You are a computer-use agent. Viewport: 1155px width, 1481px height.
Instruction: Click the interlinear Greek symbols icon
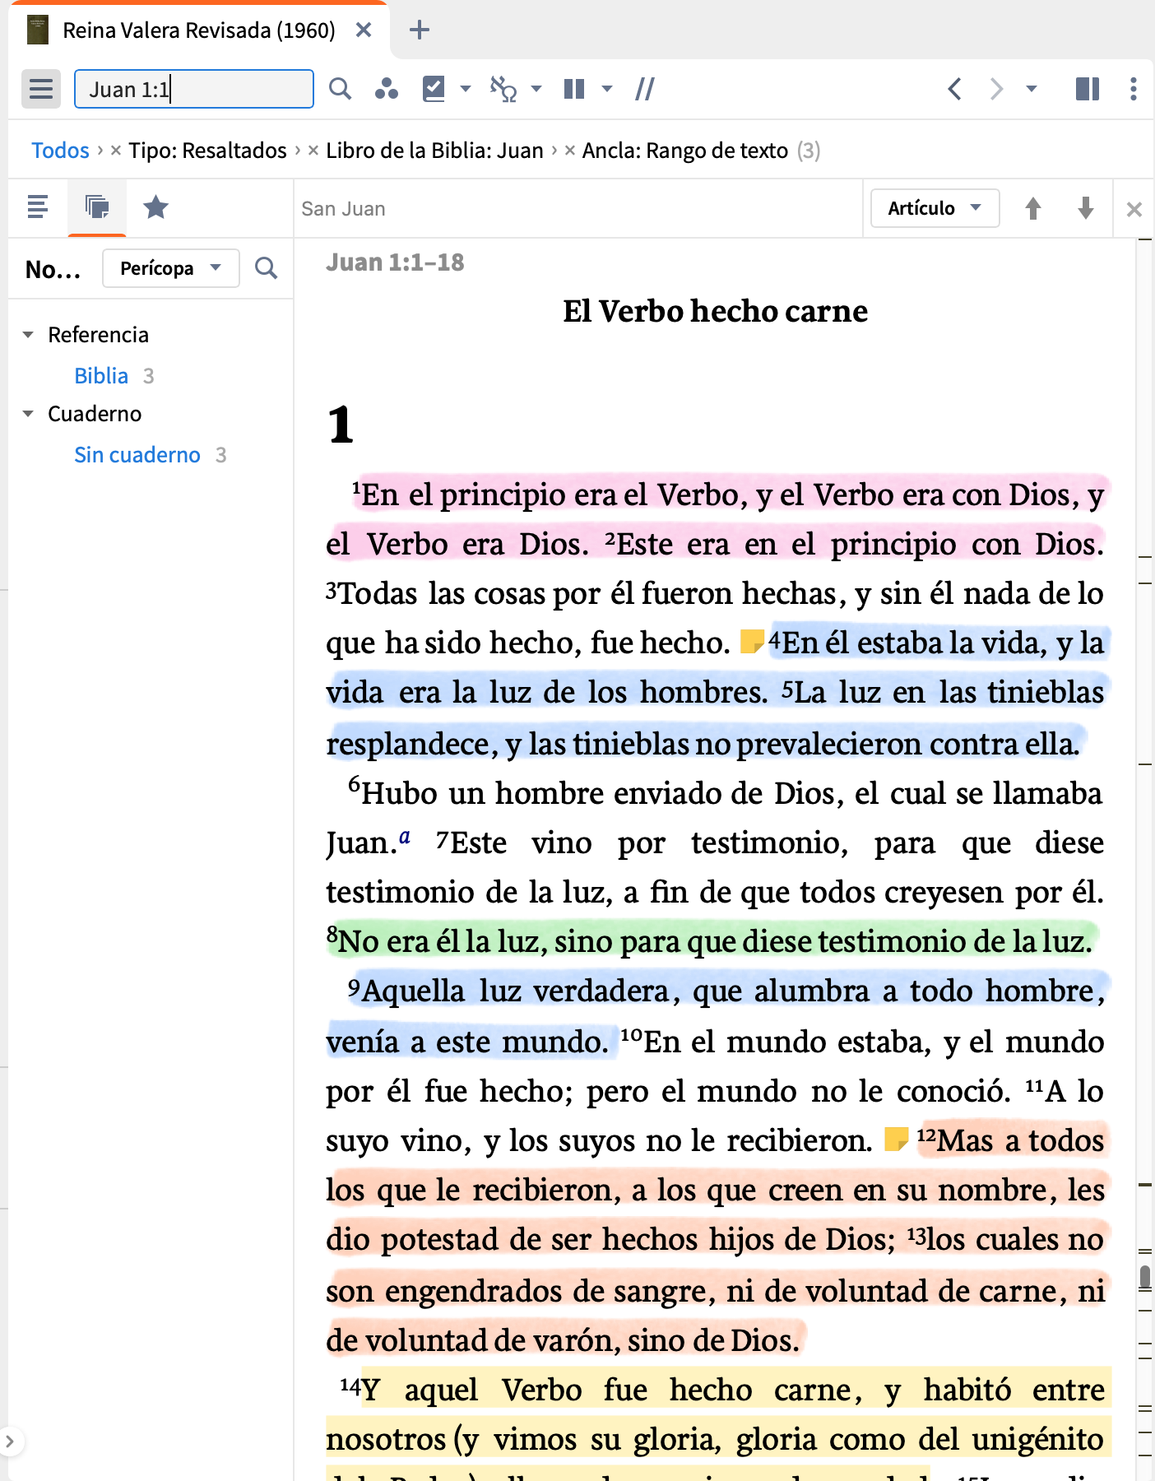pyautogui.click(x=503, y=89)
